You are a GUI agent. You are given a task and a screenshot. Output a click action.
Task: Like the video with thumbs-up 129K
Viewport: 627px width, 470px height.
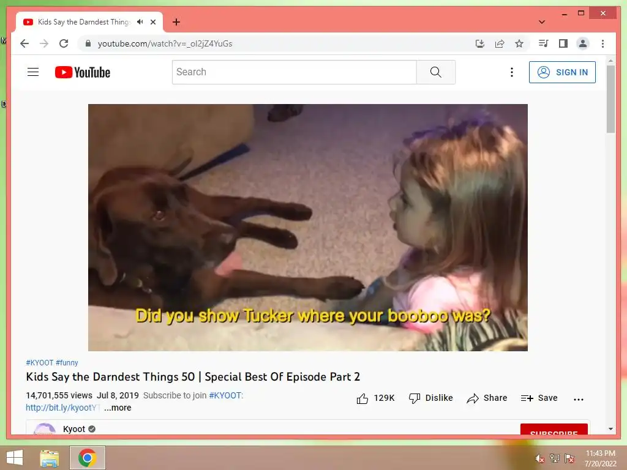[x=375, y=398]
